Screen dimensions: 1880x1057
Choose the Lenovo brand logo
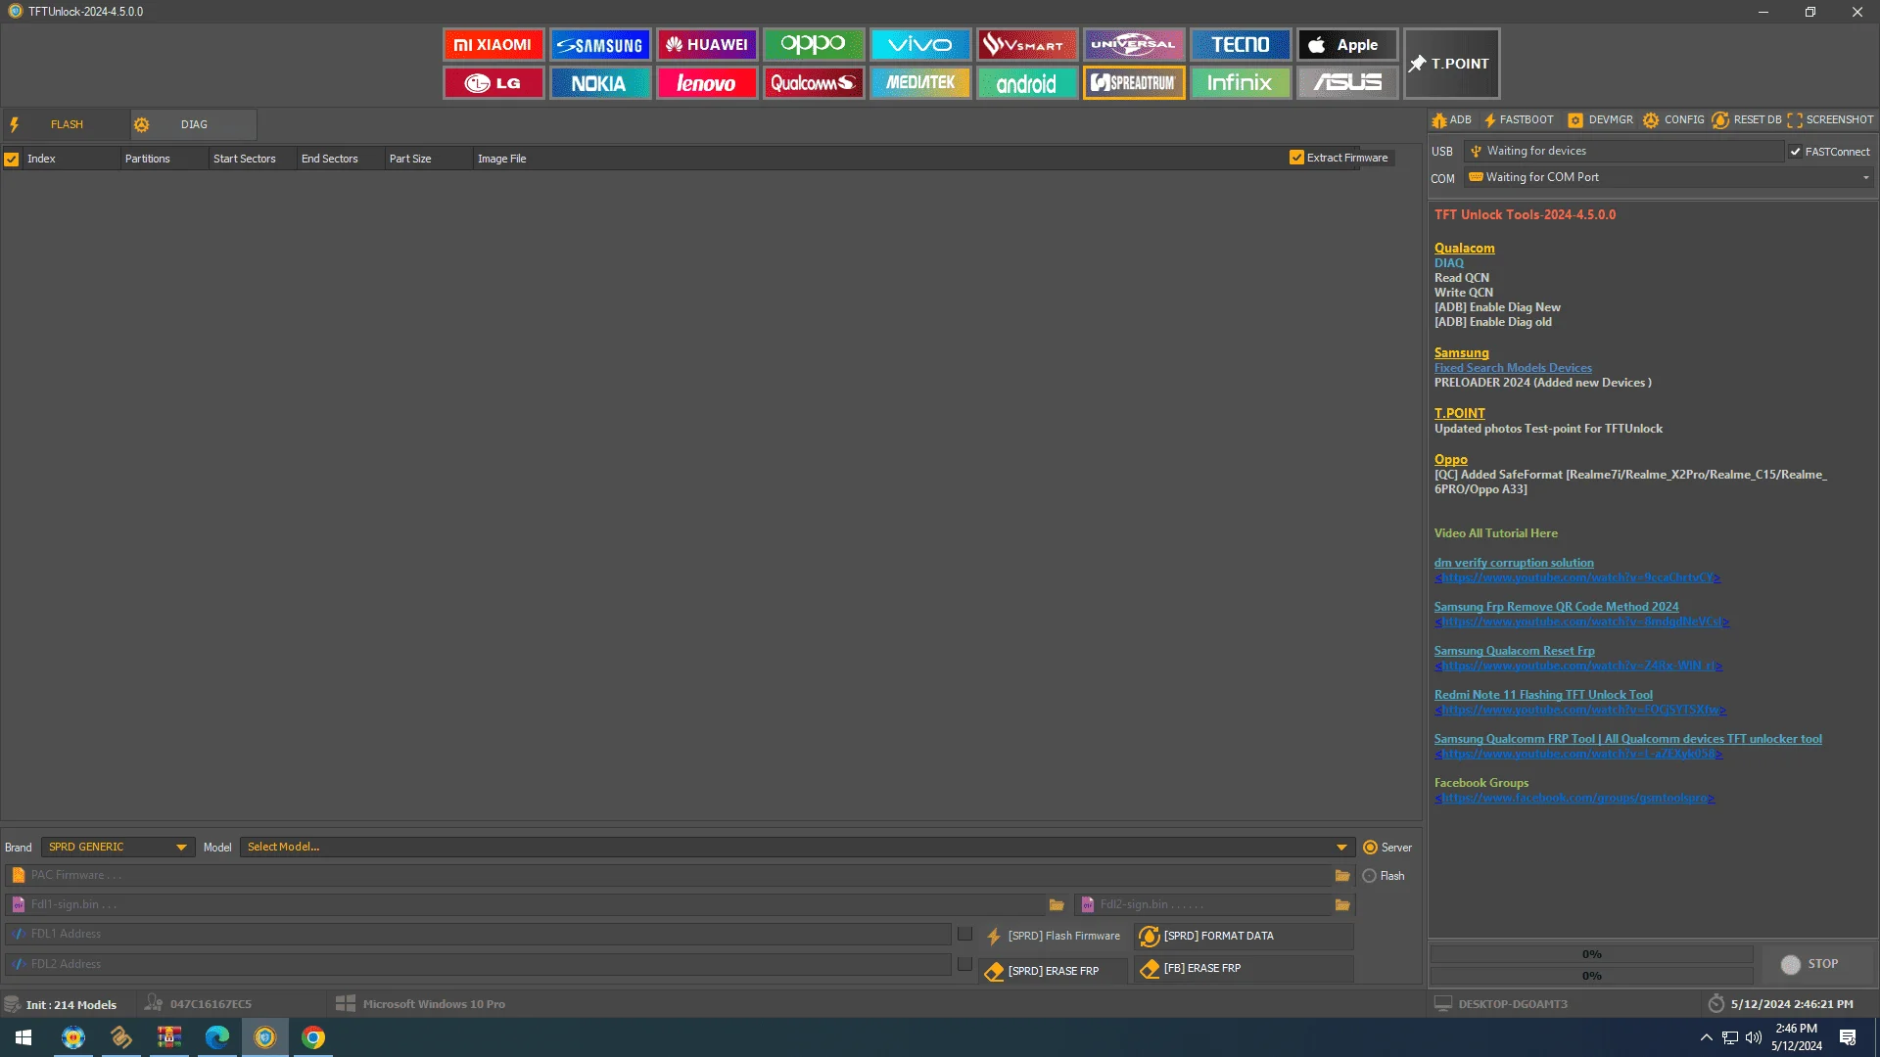click(x=707, y=83)
